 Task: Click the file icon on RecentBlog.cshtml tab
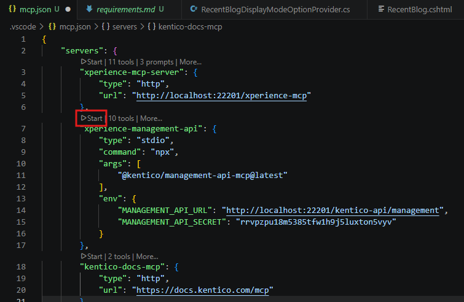pyautogui.click(x=381, y=9)
